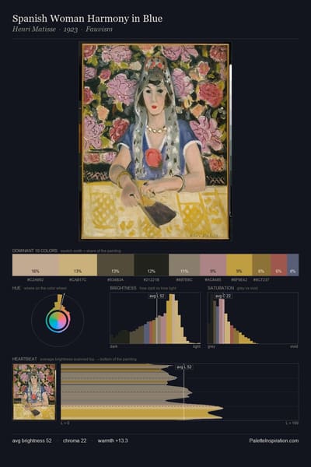Click the heartbeat brightness profile chart

[180, 392]
